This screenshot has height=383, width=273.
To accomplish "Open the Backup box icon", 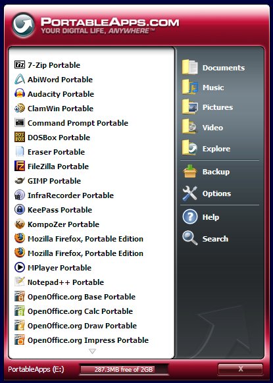I will click(190, 172).
